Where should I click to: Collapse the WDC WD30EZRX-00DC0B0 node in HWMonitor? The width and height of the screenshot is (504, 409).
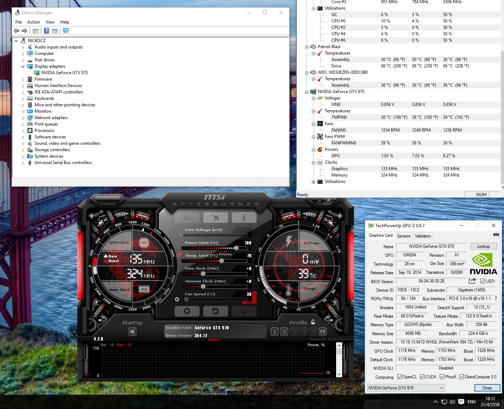(x=307, y=73)
